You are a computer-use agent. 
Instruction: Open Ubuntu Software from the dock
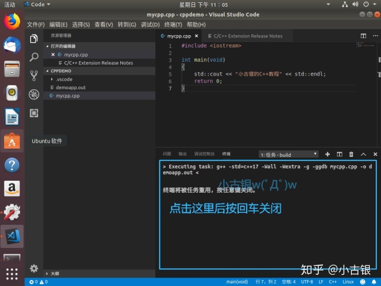pos(12,141)
